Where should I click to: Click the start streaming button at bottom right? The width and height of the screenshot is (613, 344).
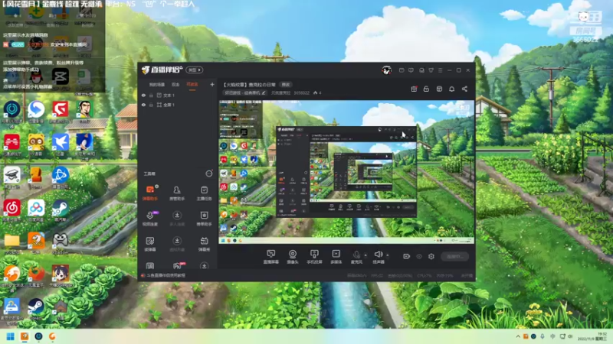454,256
